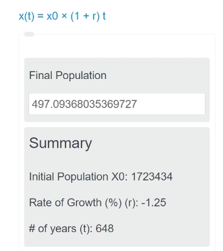Click the word Population in the Final Population label
The image size is (223, 251).
(x=81, y=76)
